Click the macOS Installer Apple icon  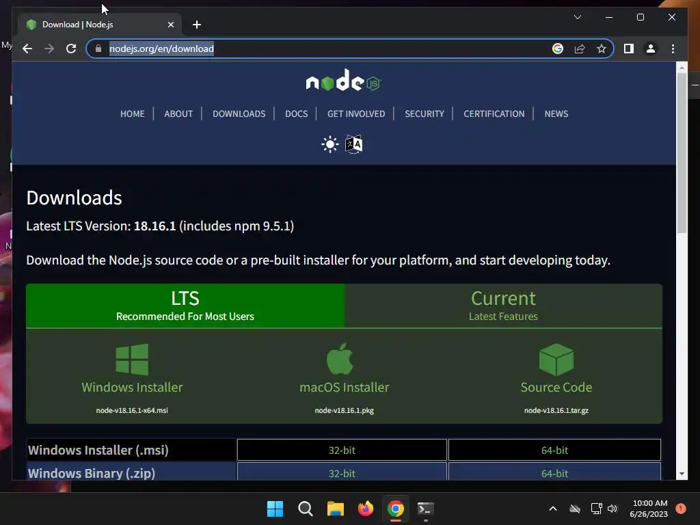coord(340,358)
